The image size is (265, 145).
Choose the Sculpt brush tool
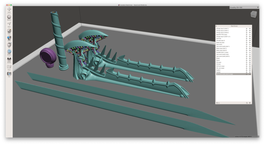pos(9,31)
